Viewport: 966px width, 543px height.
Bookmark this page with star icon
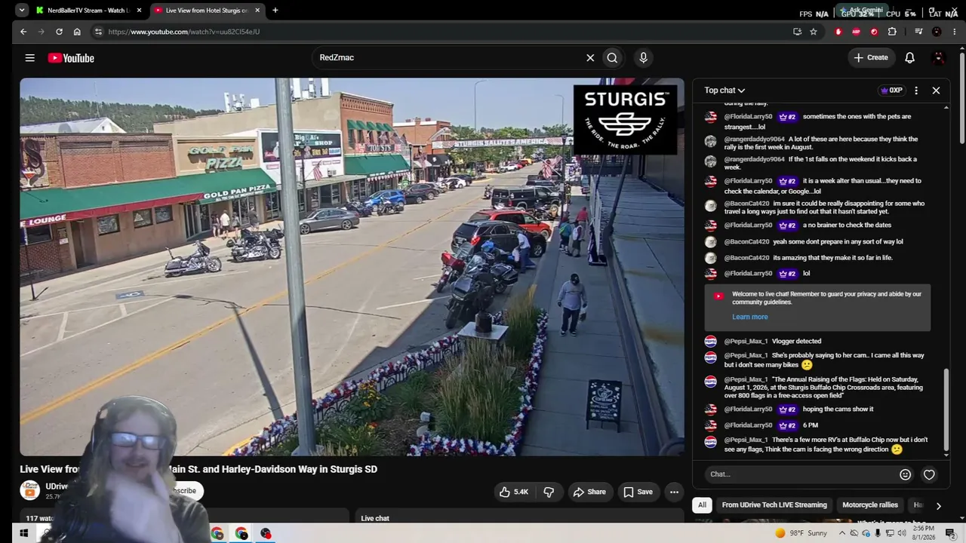[x=814, y=32]
